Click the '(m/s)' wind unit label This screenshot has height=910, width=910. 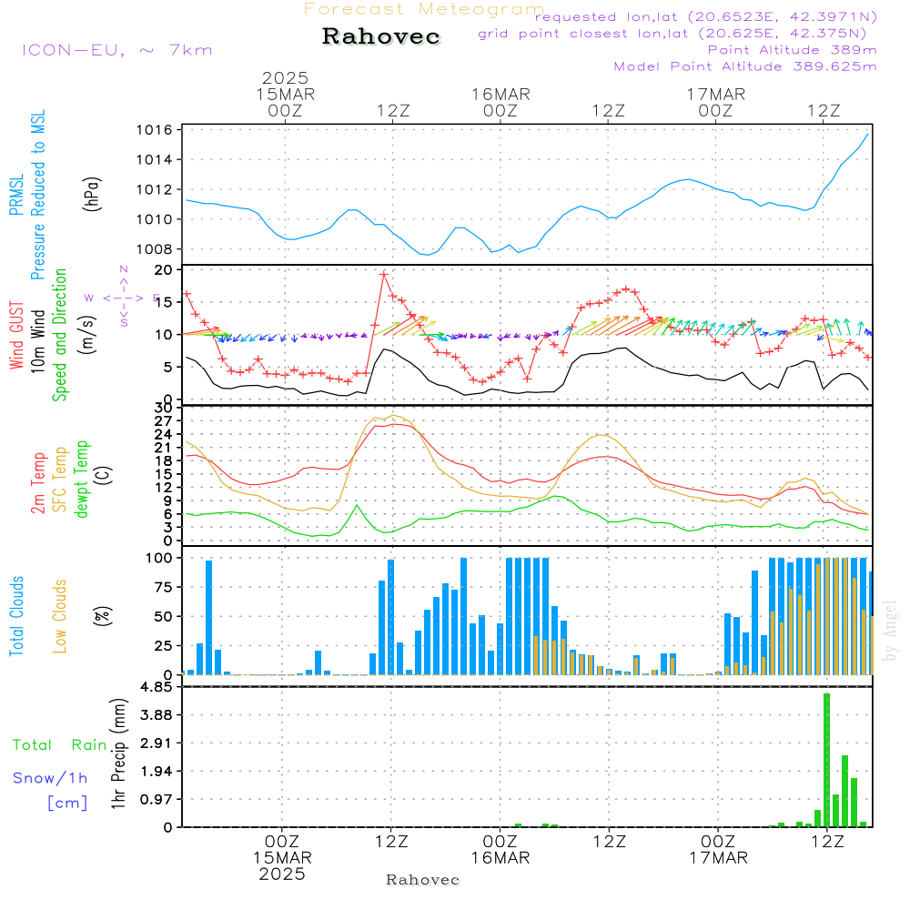click(87, 335)
